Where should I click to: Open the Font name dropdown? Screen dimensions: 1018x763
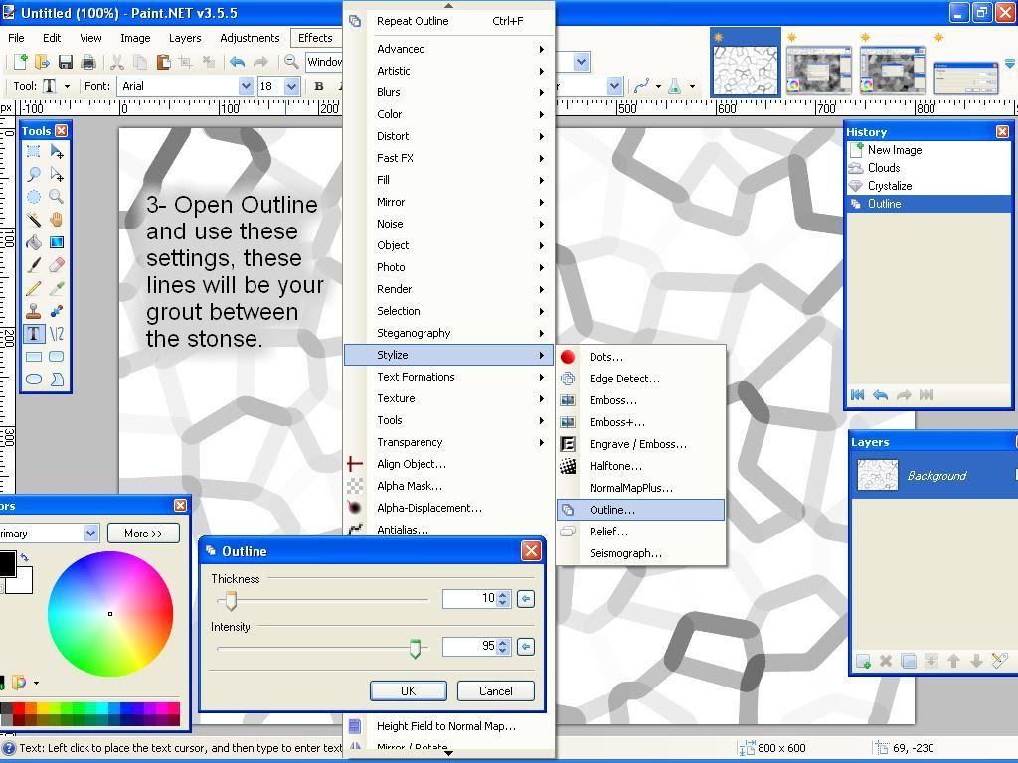[x=246, y=86]
